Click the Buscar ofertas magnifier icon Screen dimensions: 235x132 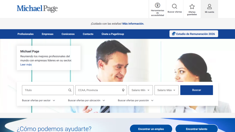174,6
